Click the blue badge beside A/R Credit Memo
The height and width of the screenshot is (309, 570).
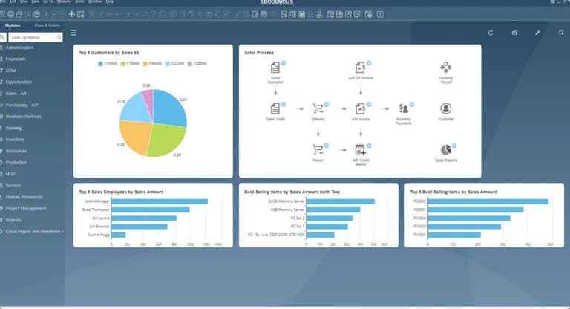(x=369, y=146)
